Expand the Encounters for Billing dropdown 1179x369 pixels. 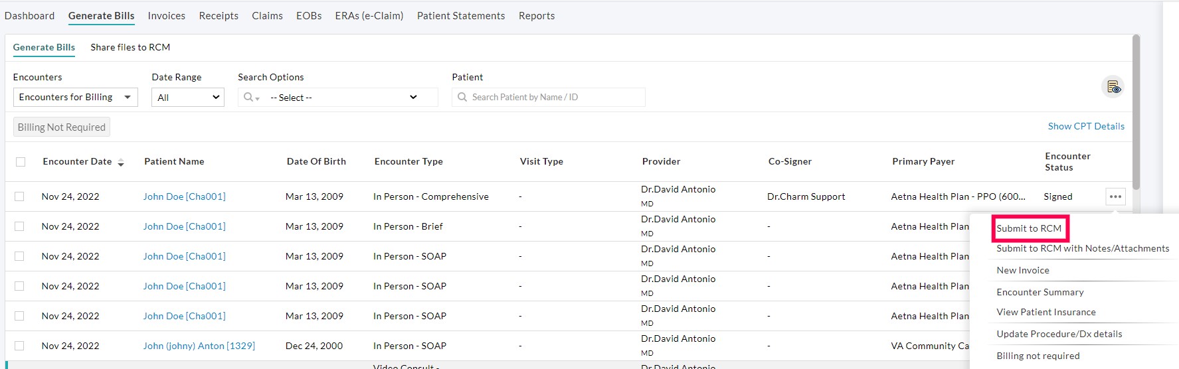(75, 98)
